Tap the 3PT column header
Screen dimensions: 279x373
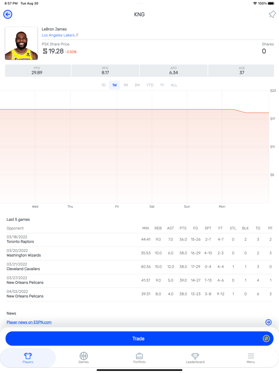[x=208, y=228]
